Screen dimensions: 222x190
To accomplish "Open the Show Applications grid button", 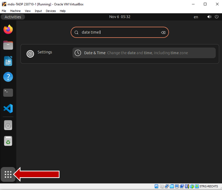I will 8,174.
